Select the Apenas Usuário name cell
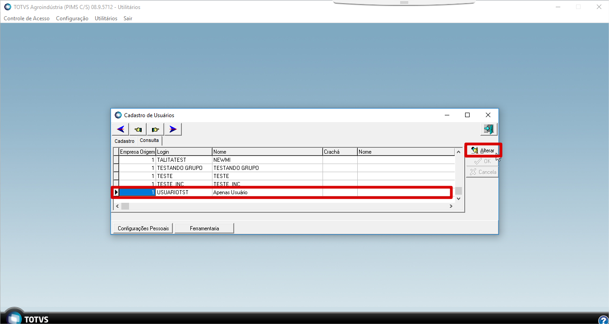 (x=268, y=192)
